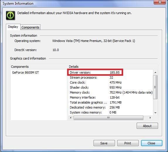The image size is (168, 152).
Task: Save the system information
Action: 104,143
